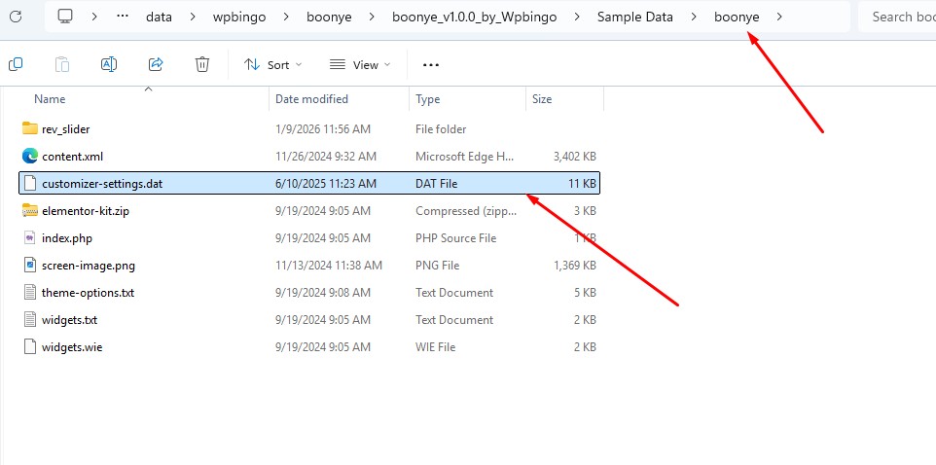Click the Delete trash icon

tap(202, 64)
